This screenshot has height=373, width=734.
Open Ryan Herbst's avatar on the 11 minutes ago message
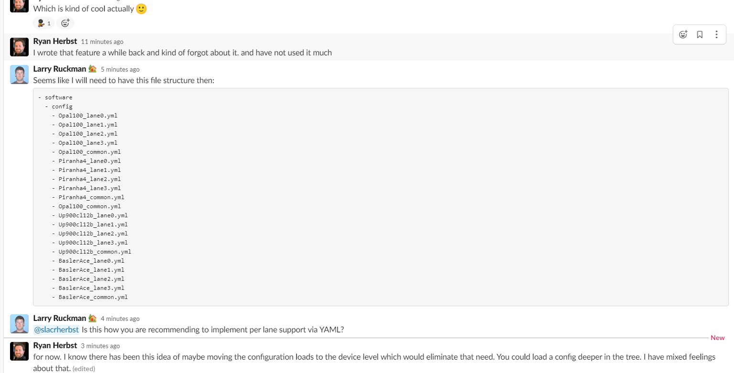pyautogui.click(x=19, y=47)
